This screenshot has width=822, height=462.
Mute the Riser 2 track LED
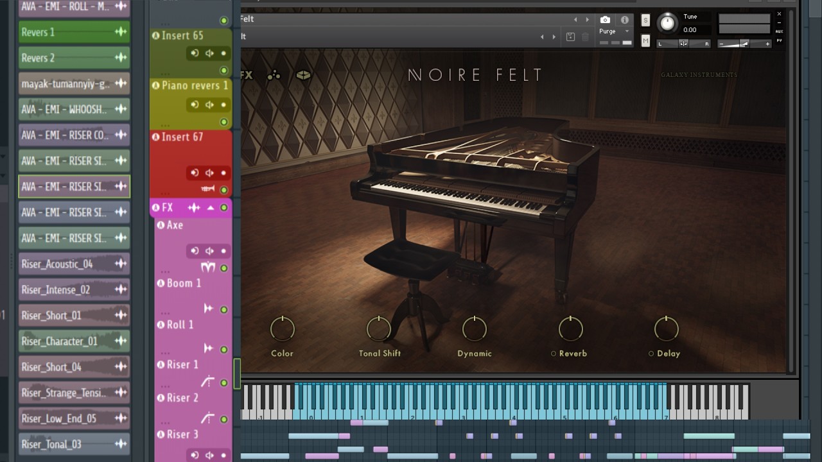tap(224, 420)
